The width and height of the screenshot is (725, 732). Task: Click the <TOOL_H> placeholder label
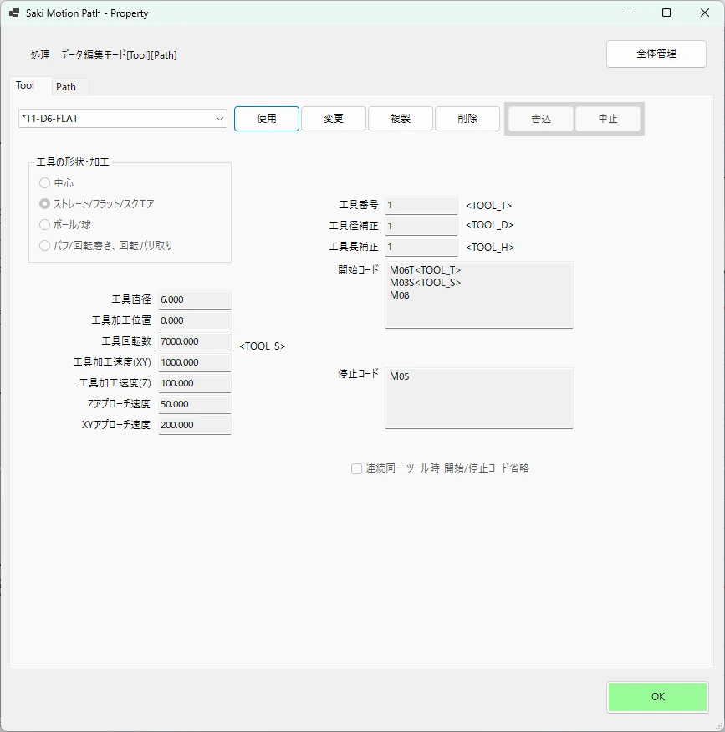coord(490,248)
